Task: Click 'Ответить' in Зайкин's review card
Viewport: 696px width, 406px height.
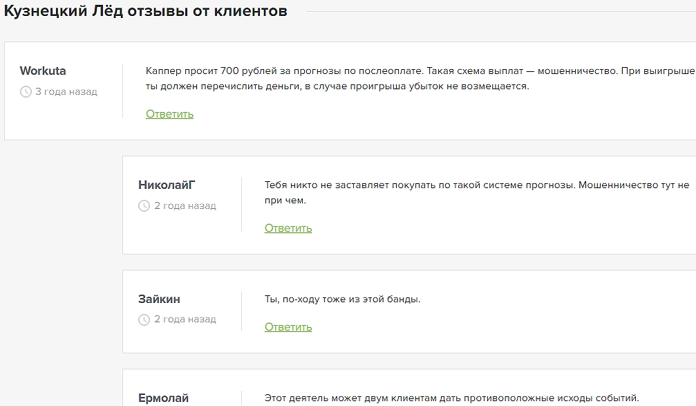Action: 288,326
